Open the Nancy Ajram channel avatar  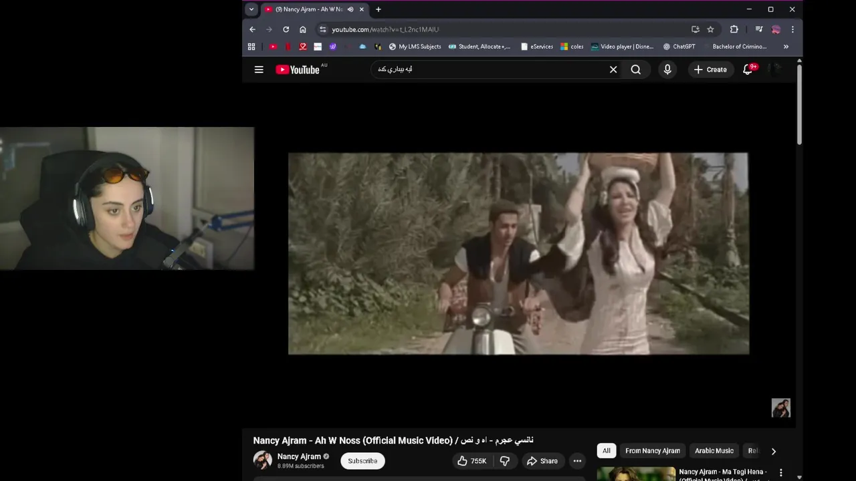262,460
